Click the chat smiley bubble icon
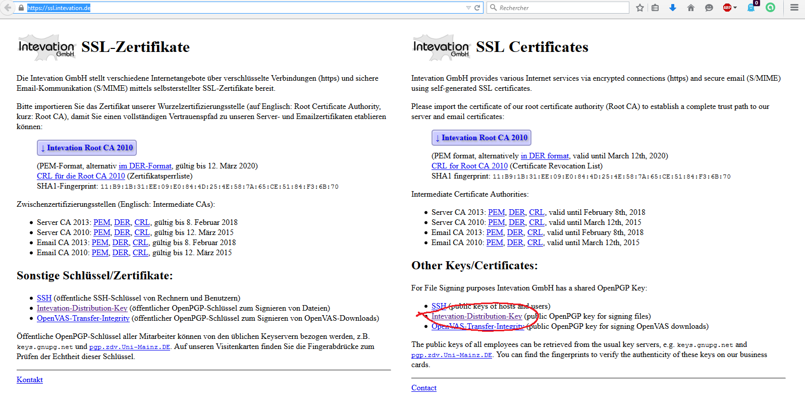This screenshot has width=805, height=413. pos(709,8)
